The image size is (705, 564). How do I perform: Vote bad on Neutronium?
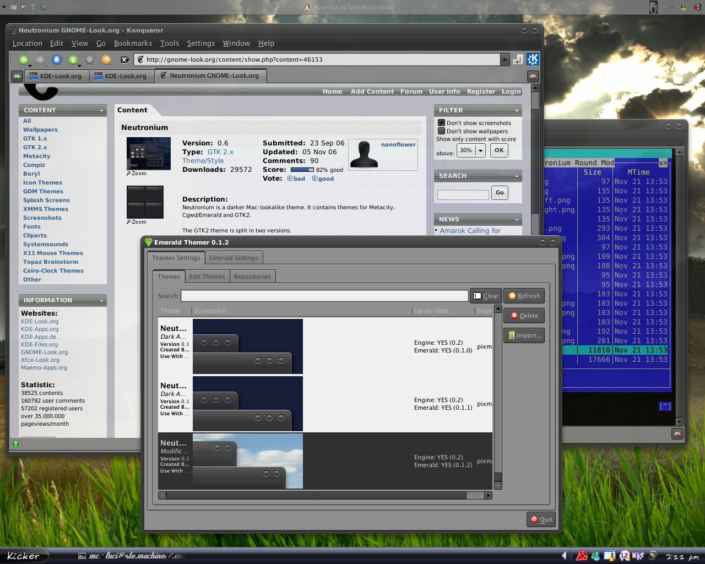(x=296, y=178)
